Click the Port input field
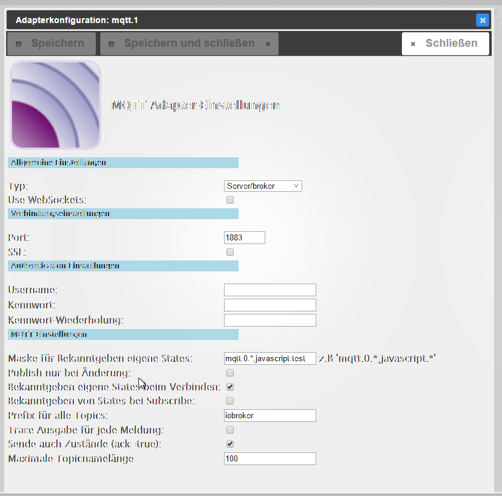502x496 pixels. tap(244, 237)
